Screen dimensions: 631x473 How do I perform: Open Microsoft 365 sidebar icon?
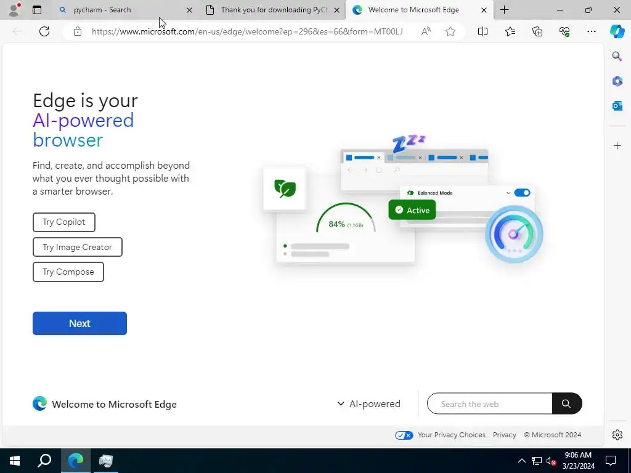[x=617, y=81]
